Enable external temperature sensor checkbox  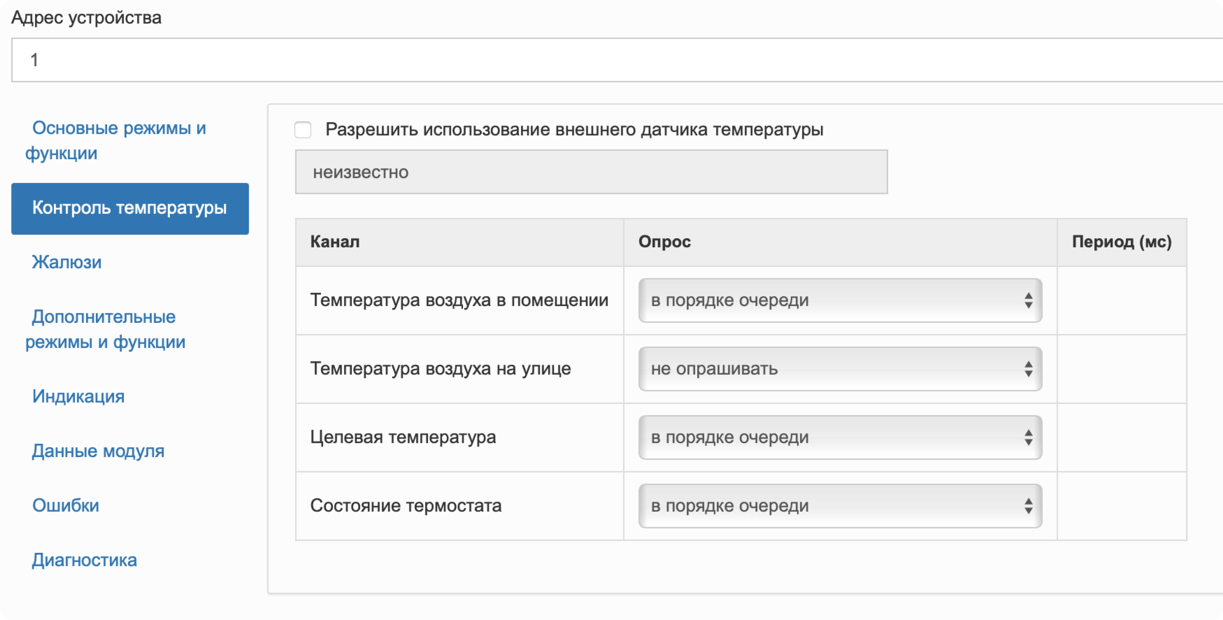click(x=302, y=129)
